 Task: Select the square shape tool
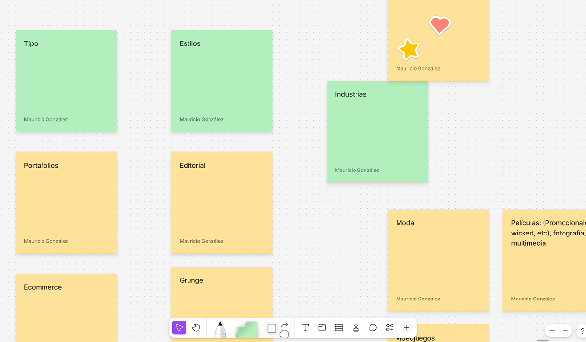[x=272, y=328]
